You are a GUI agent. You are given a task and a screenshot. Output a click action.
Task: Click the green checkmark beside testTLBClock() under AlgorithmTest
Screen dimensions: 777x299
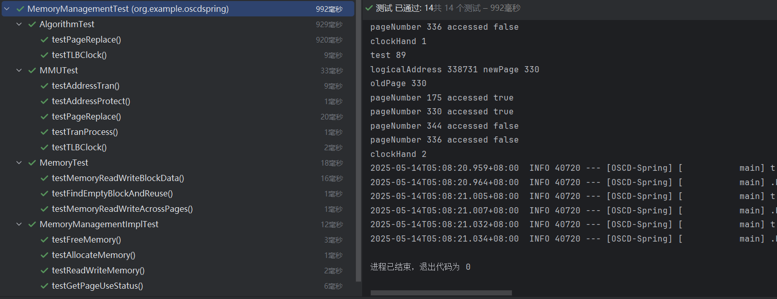pyautogui.click(x=45, y=55)
